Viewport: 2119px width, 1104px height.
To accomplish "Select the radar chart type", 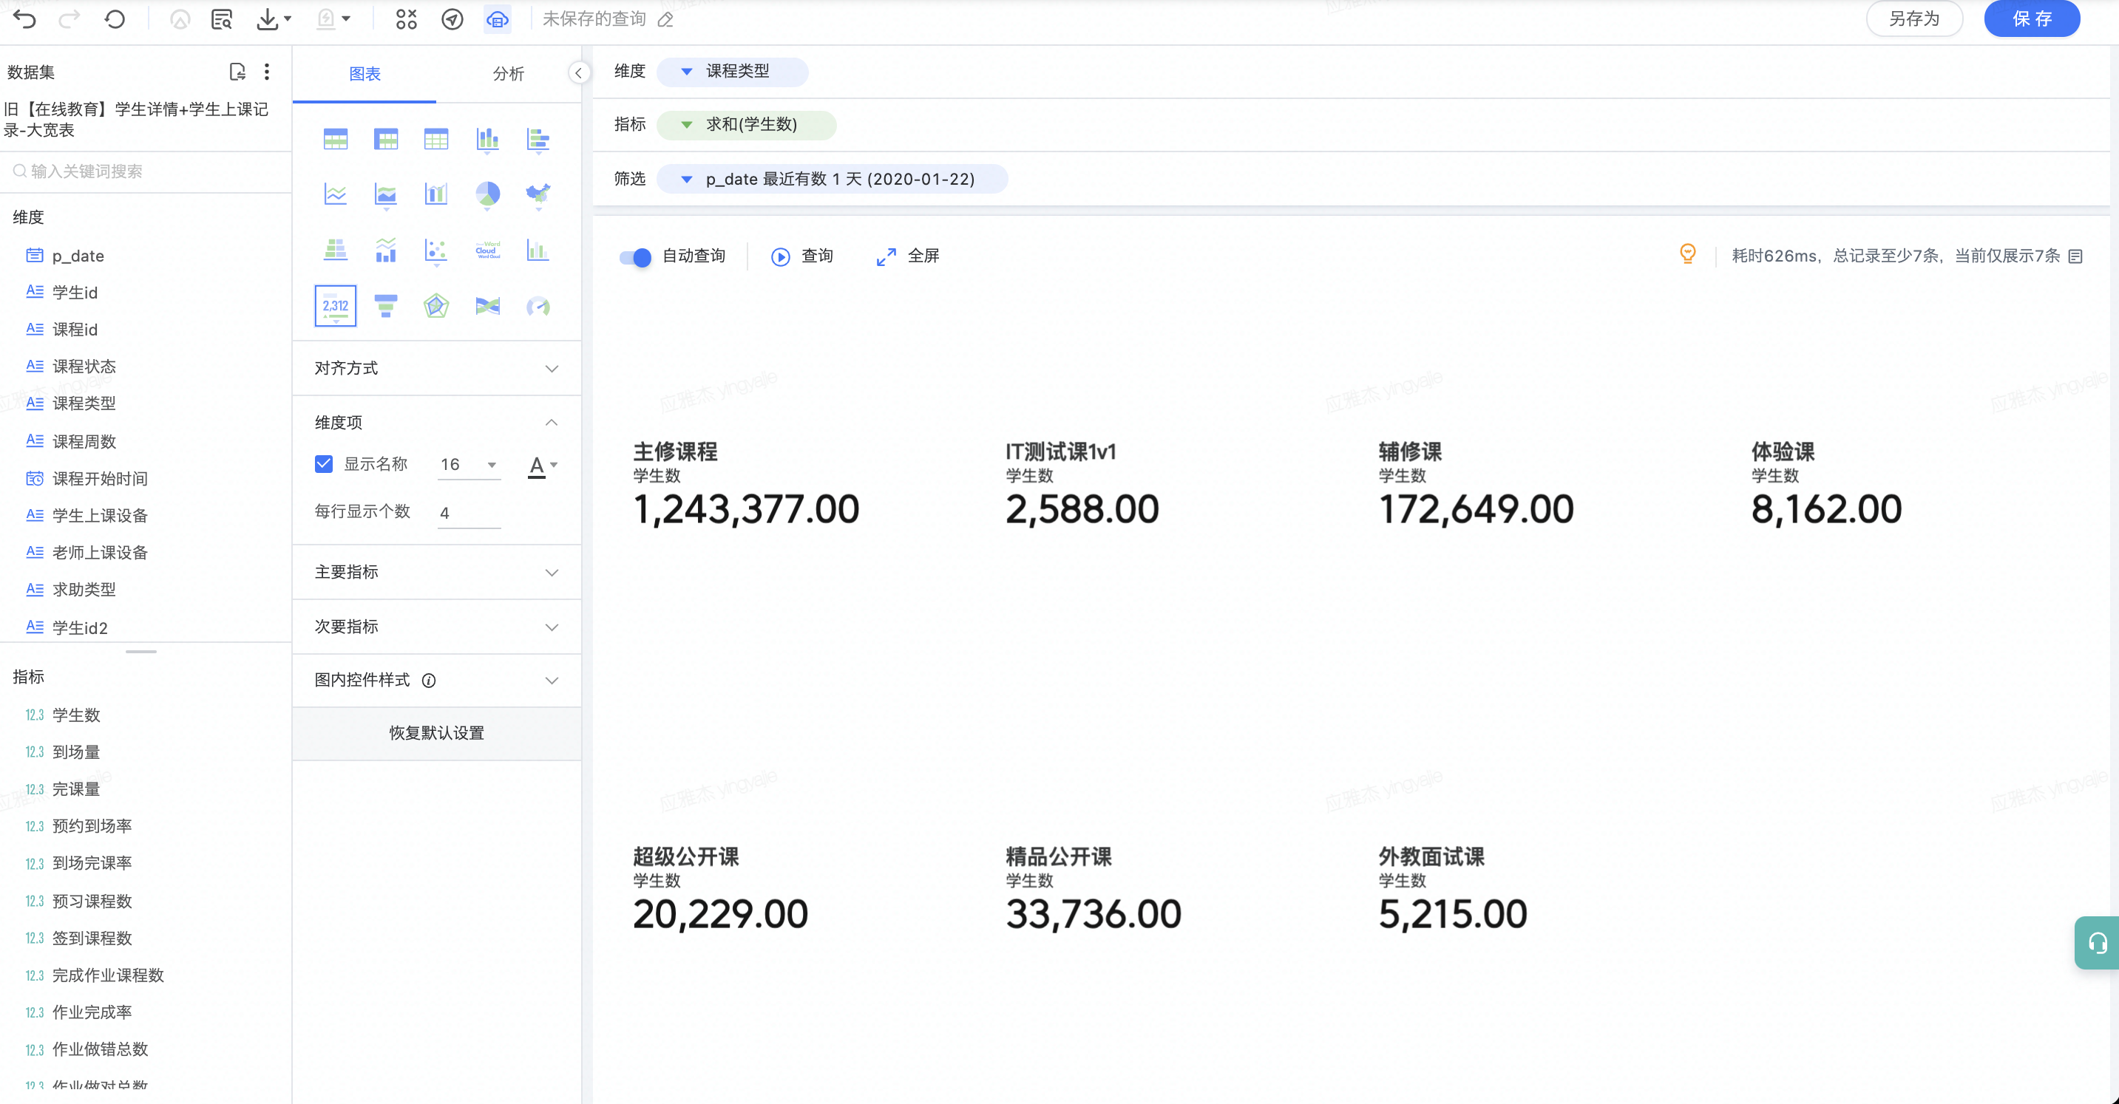I will pyautogui.click(x=436, y=306).
